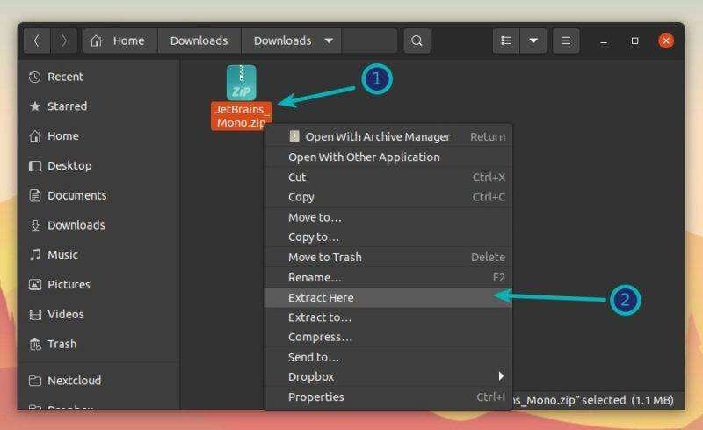The image size is (703, 430).
Task: Select Move to Trash
Action: tap(388, 257)
